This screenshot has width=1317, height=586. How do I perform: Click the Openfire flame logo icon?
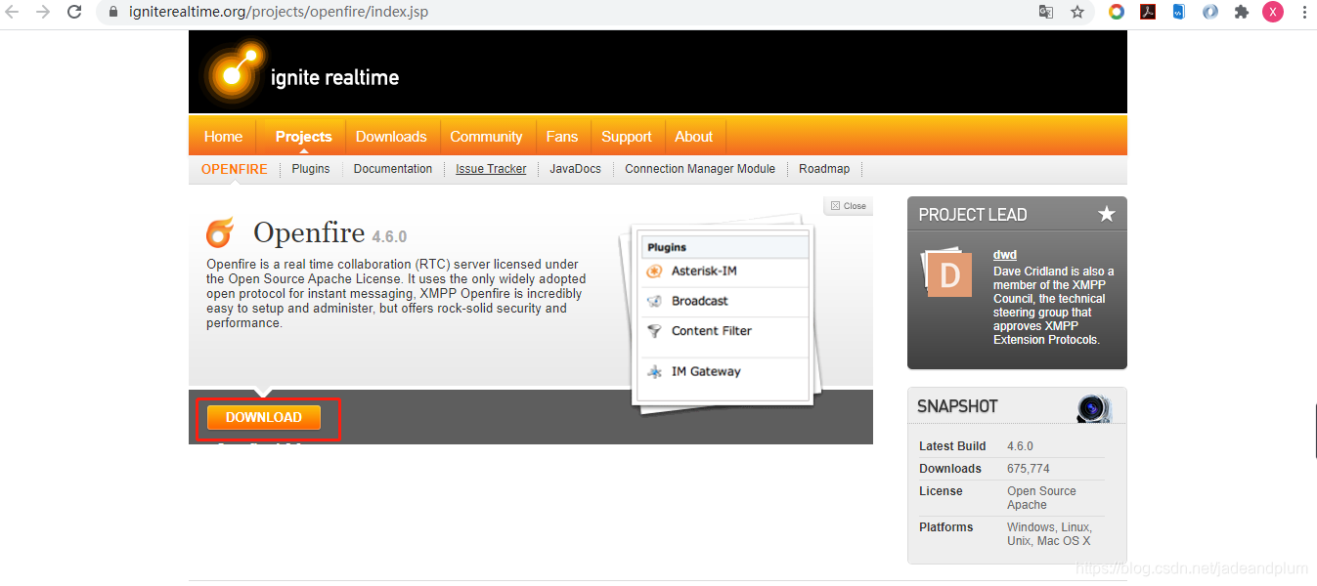click(x=220, y=231)
